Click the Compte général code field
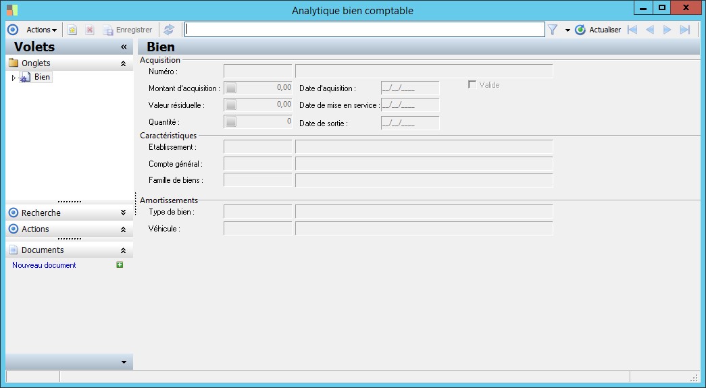The image size is (706, 388). click(x=258, y=164)
